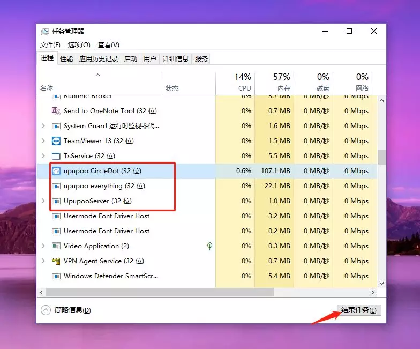Click the Send to OneNote Tool icon
The width and height of the screenshot is (420, 349).
click(x=56, y=110)
